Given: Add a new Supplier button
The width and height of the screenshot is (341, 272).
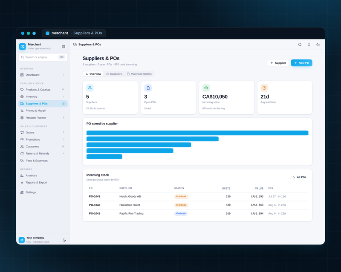Looking at the screenshot, I should pos(278,63).
